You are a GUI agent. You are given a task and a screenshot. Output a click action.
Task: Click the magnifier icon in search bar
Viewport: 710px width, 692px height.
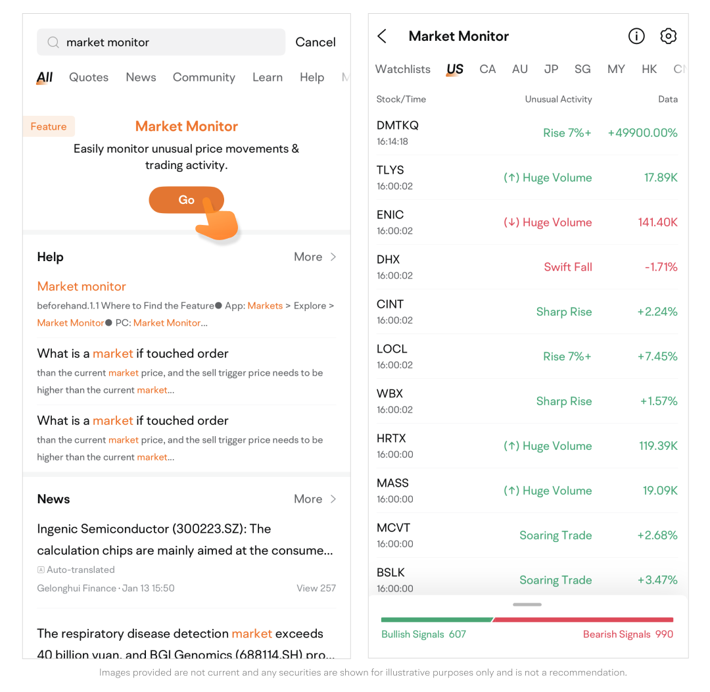click(x=53, y=42)
